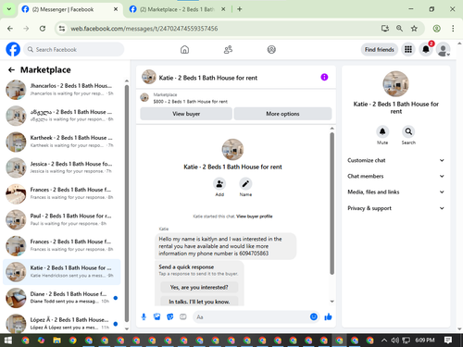This screenshot has height=347, width=463.
Task: Click the taskbar volume icon
Action: point(394,341)
